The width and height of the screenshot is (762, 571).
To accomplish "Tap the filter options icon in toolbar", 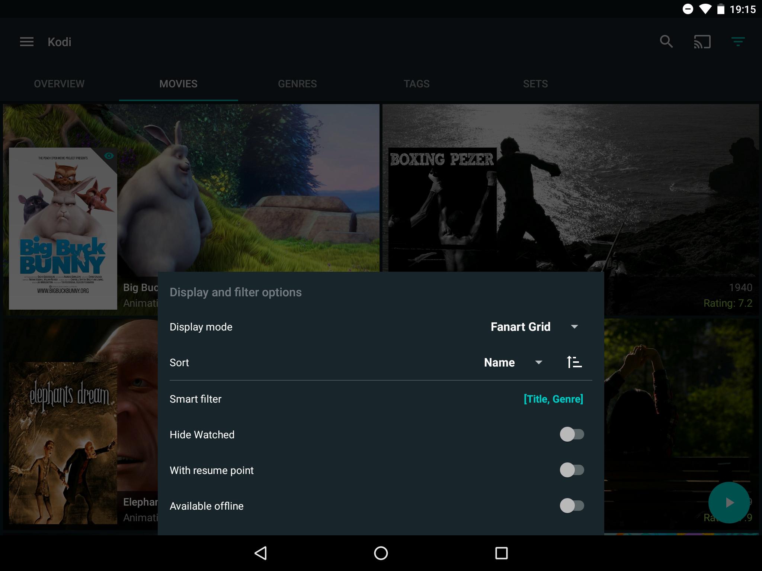I will pyautogui.click(x=738, y=42).
